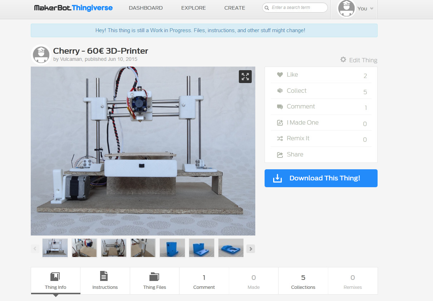Select the second blue part render thumbnail

coord(202,248)
